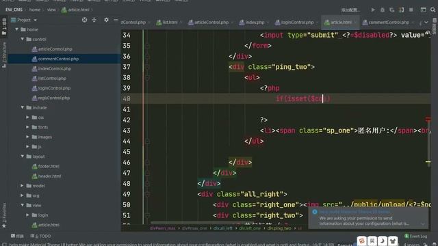Screen dimensions: 438x246
Task: Switch to the list.html tab
Action: click(x=169, y=23)
